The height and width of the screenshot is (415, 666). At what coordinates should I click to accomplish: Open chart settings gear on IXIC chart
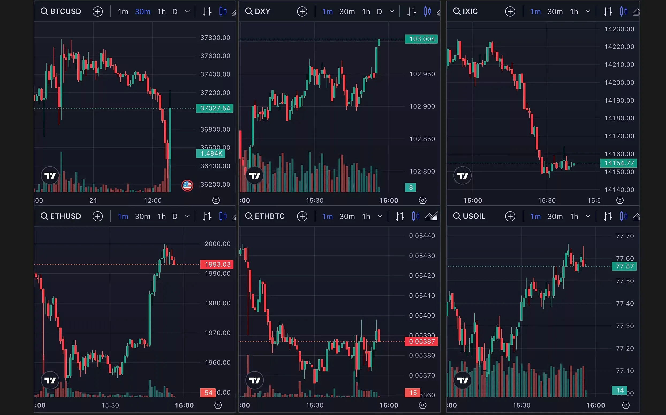click(620, 200)
